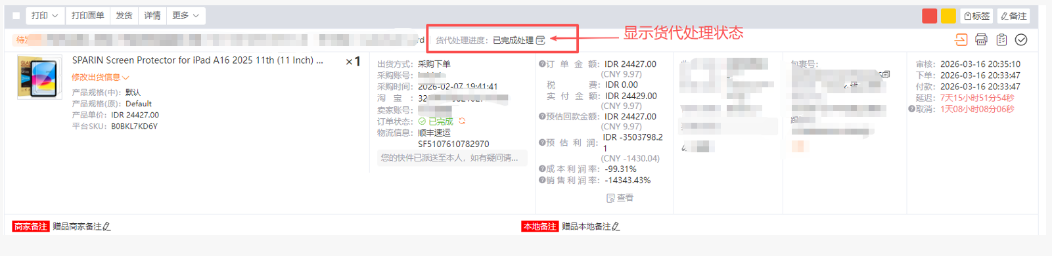Click the 商家备注 red label
The height and width of the screenshot is (256, 1052).
pyautogui.click(x=31, y=226)
